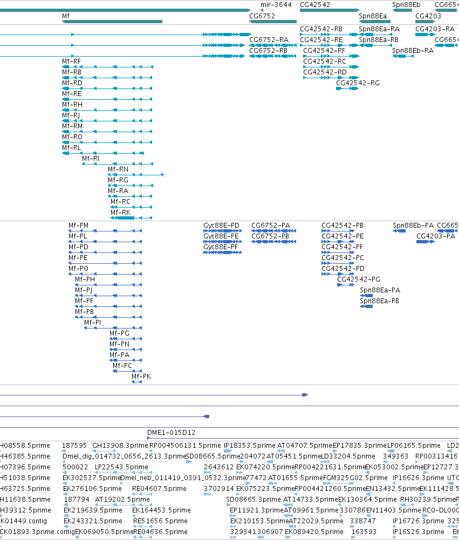The height and width of the screenshot is (540, 459).
Task: Click the Mf-RL transcript
Action: (103, 153)
